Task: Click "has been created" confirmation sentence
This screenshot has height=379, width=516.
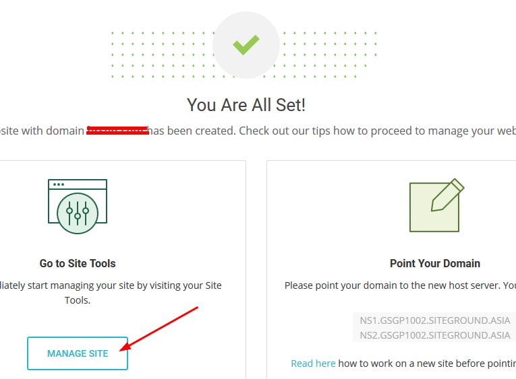Action: [192, 131]
